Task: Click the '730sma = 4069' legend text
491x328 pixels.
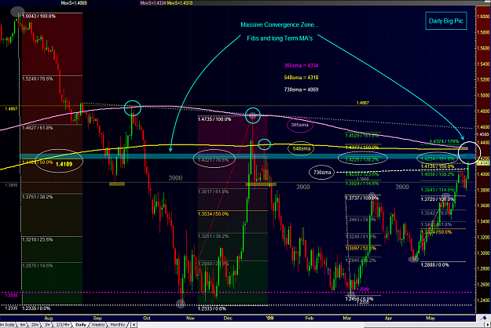Action: coord(301,89)
